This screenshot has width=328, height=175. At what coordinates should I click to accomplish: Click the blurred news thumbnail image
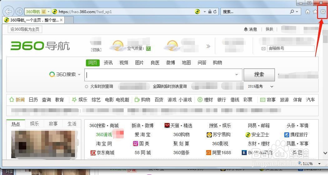[x=43, y=144]
